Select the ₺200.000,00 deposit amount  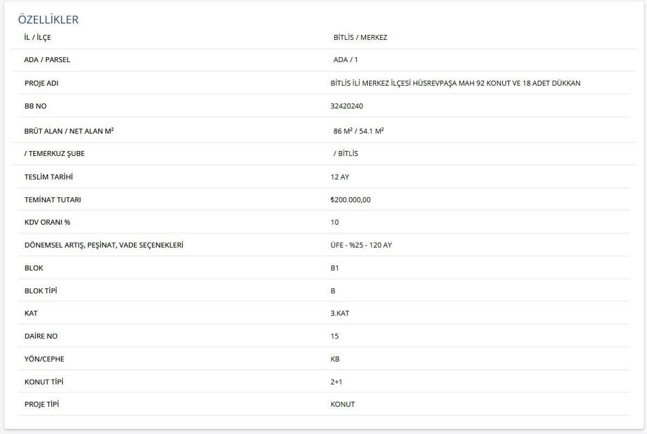pyautogui.click(x=350, y=200)
